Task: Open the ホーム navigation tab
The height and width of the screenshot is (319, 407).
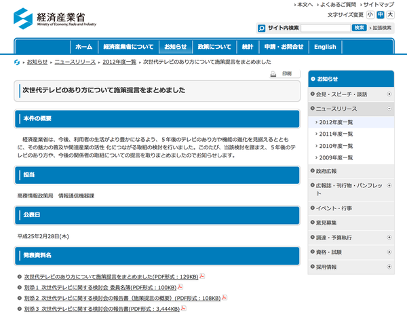Action: [84, 47]
